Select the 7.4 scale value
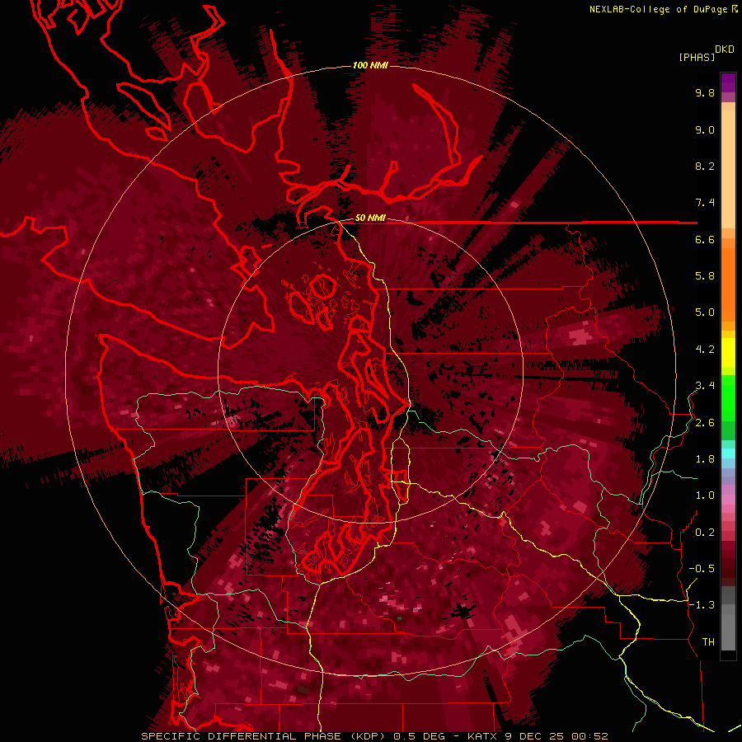The image size is (742, 742). [705, 203]
